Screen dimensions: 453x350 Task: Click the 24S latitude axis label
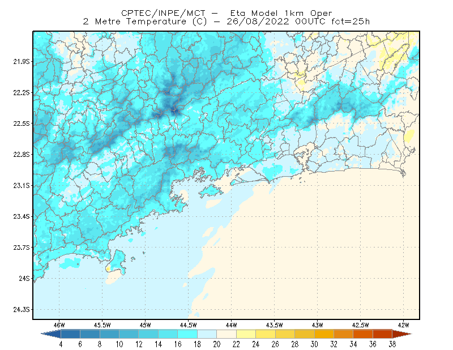pos(24,278)
